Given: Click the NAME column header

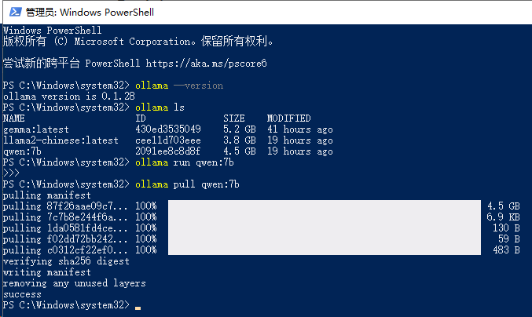Looking at the screenshot, I should click(x=14, y=118).
